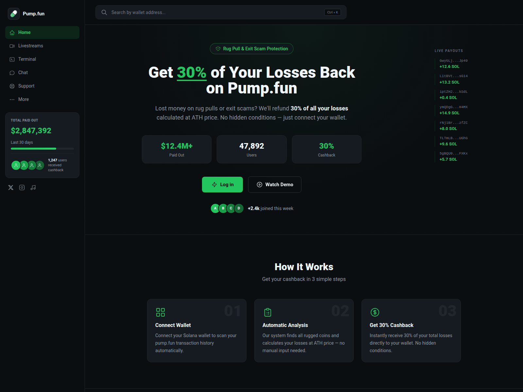523x392 pixels.
Task: Focus the wallet address search field
Action: coord(221,12)
